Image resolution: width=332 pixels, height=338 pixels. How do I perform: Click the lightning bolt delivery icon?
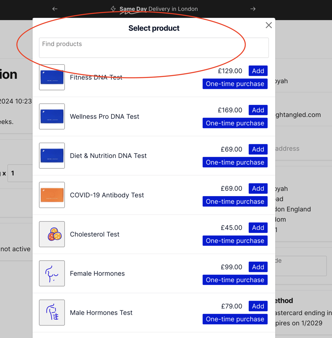click(x=113, y=9)
